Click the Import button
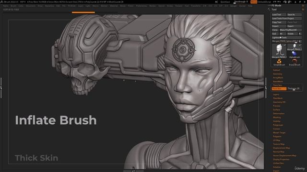This screenshot has height=172, width=307. pyautogui.click(x=279, y=26)
